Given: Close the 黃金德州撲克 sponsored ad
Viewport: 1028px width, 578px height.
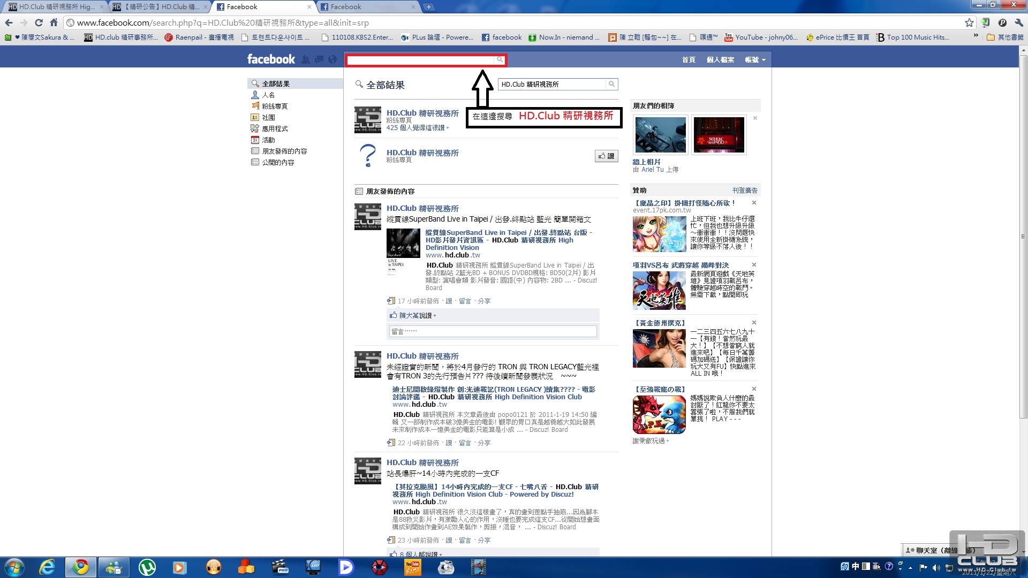Looking at the screenshot, I should pyautogui.click(x=754, y=323).
